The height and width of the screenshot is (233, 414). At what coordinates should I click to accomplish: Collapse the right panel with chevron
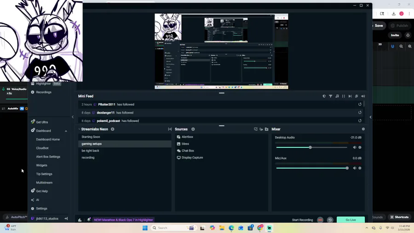pyautogui.click(x=370, y=117)
